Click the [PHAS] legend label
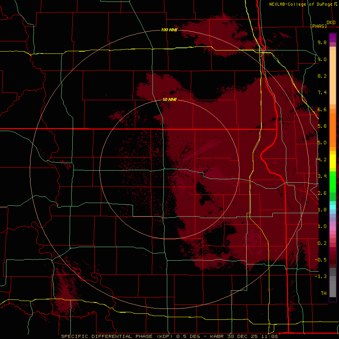Screen dimensions: 339x339 318,26
